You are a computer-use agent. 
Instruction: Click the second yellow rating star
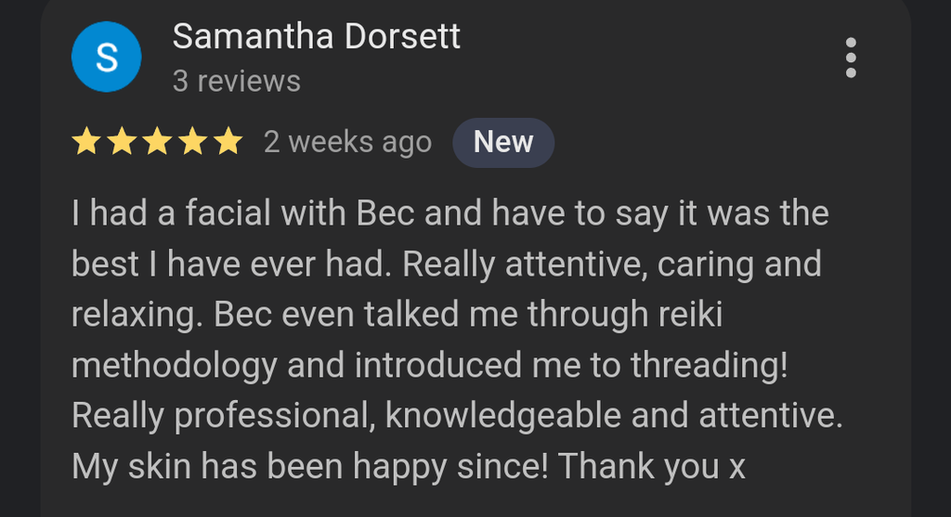pyautogui.click(x=122, y=142)
